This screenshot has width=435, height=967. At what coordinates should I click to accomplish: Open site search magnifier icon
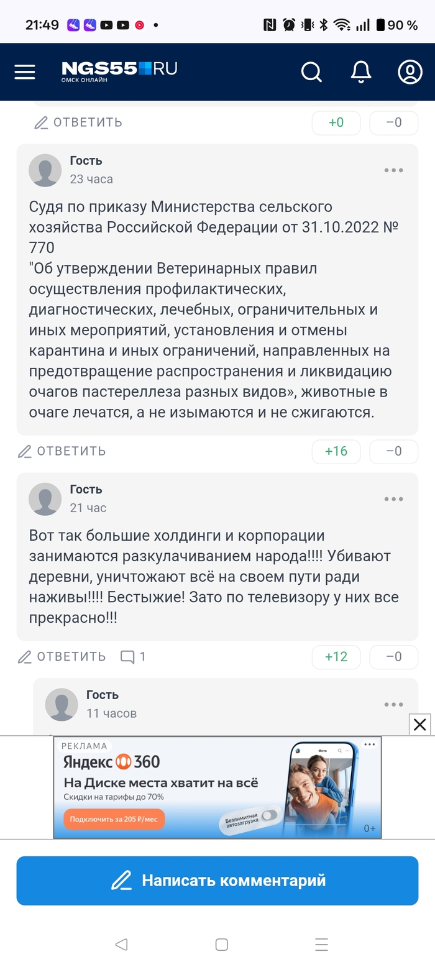tap(311, 72)
